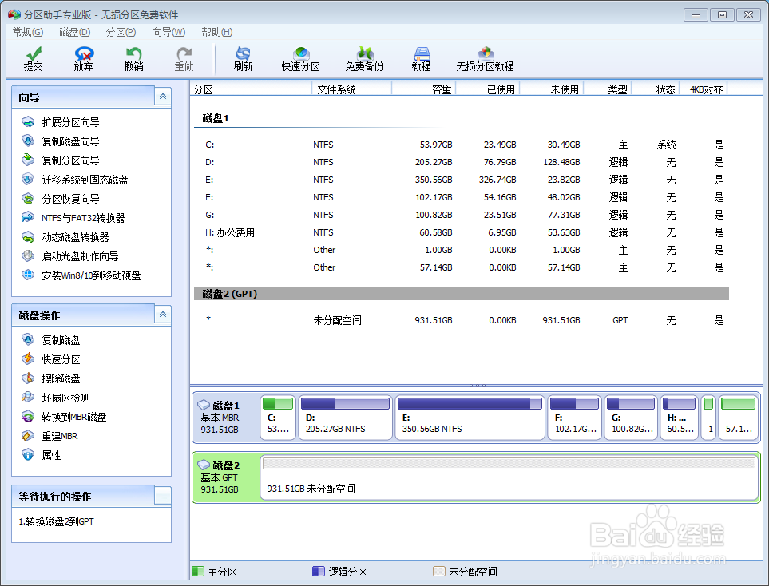Select 复制磁盘 in 磁盘操作 panel

tap(60, 339)
